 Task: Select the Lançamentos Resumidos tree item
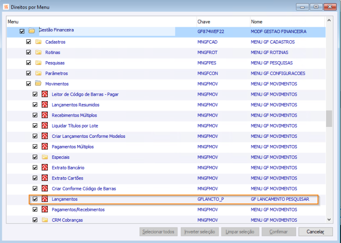(75, 105)
